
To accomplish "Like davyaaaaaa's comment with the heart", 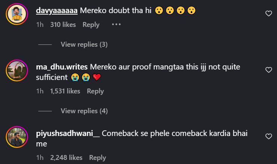I will (268, 13).
